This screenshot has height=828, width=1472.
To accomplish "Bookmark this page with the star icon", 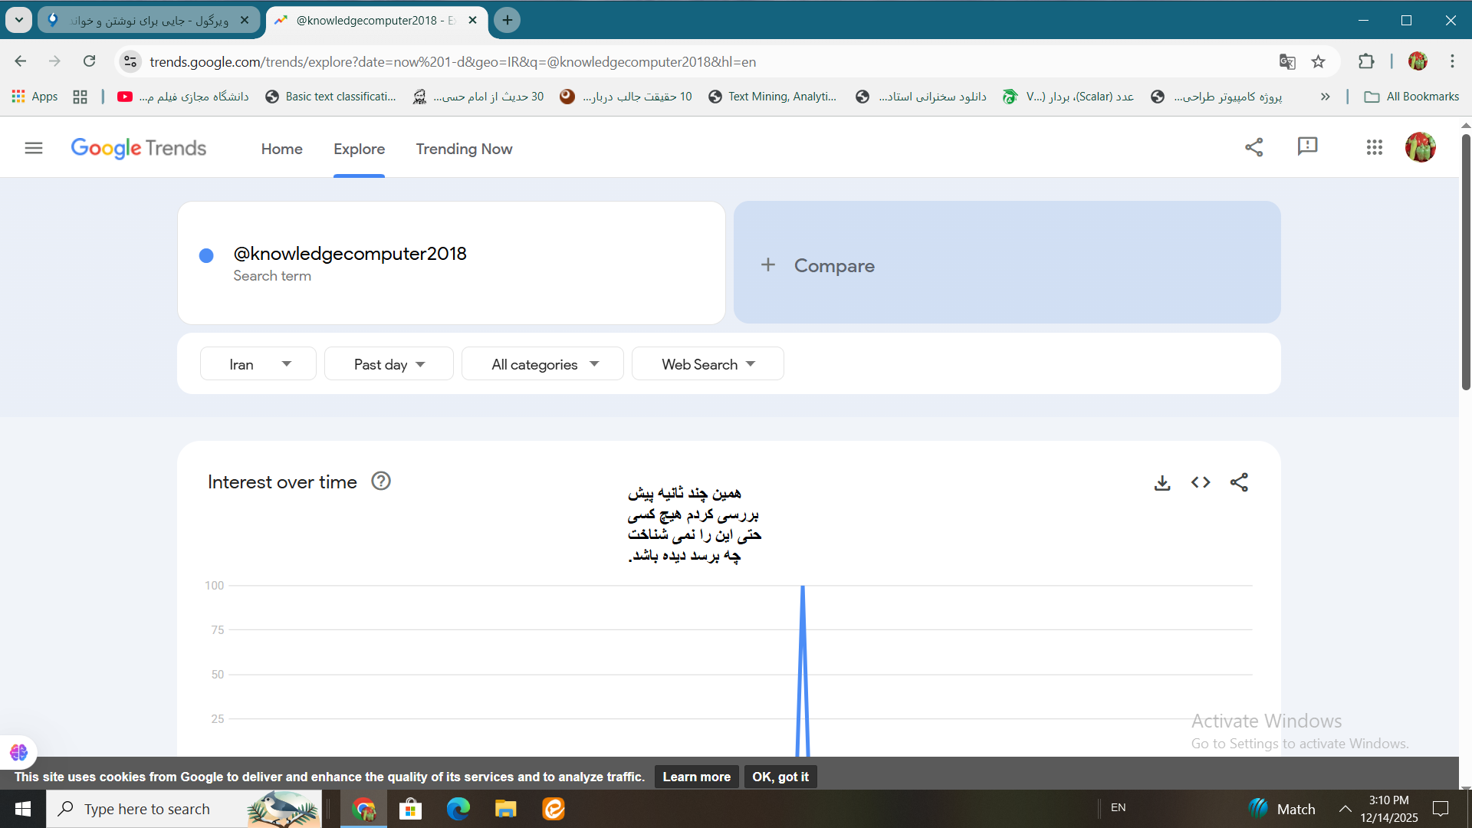I will [x=1318, y=62].
